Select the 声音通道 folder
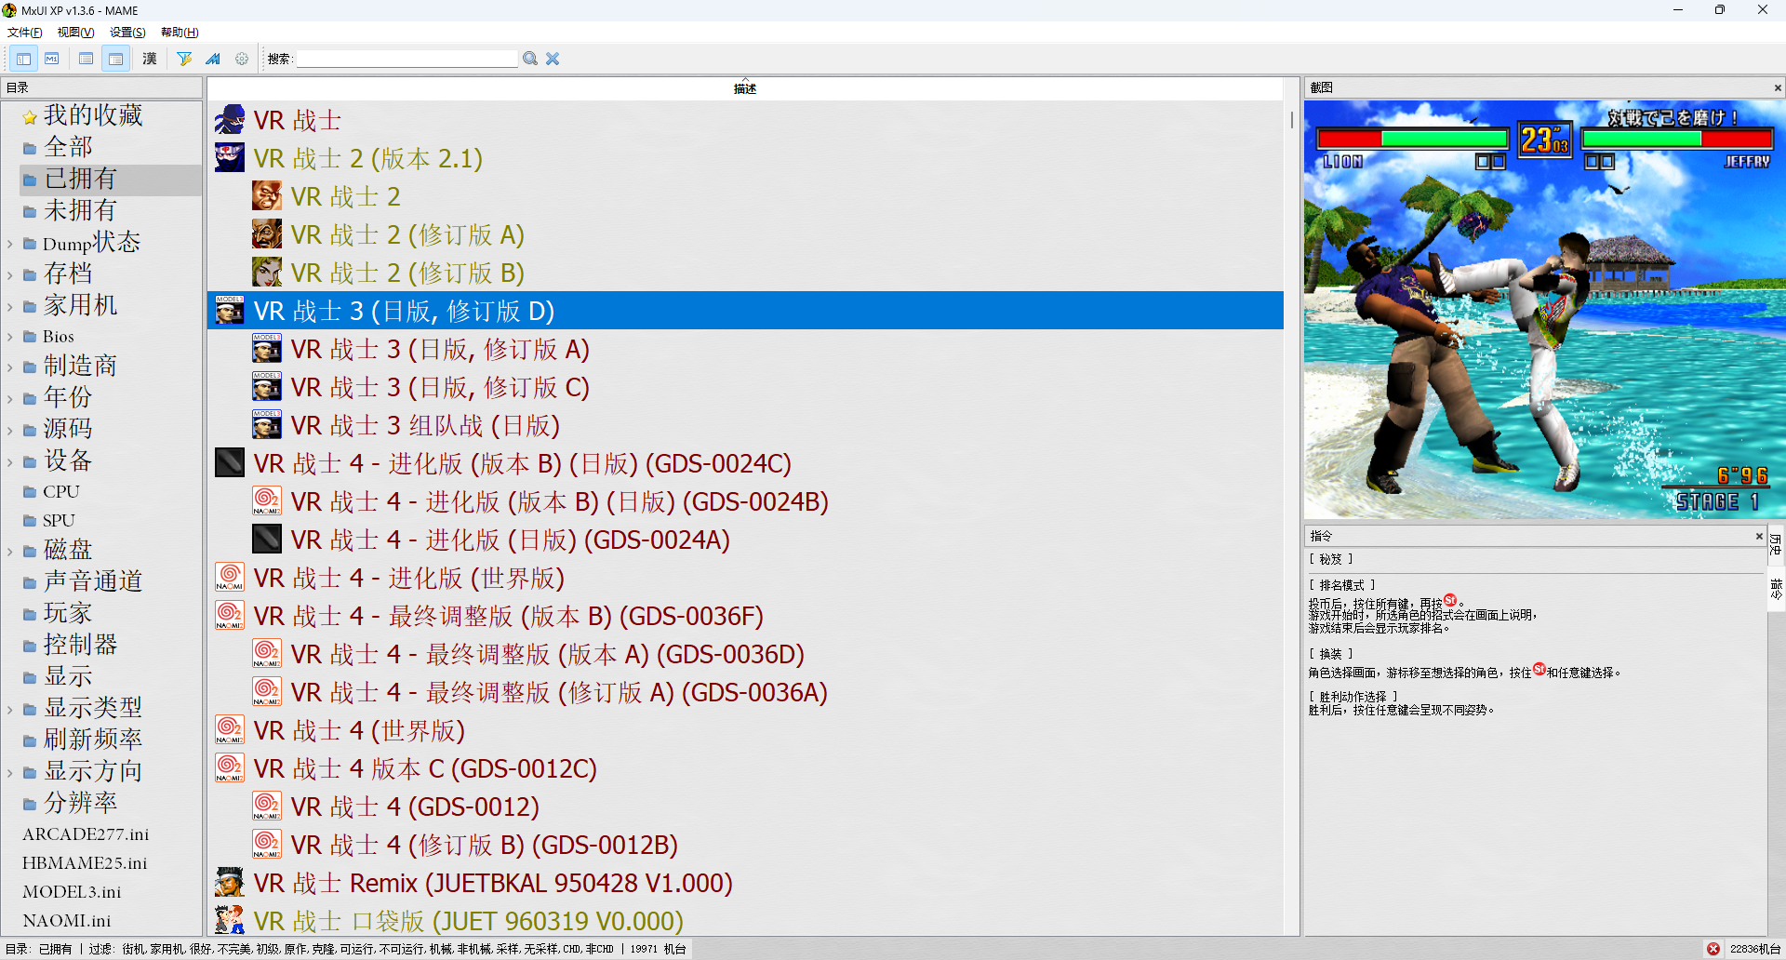 [93, 581]
